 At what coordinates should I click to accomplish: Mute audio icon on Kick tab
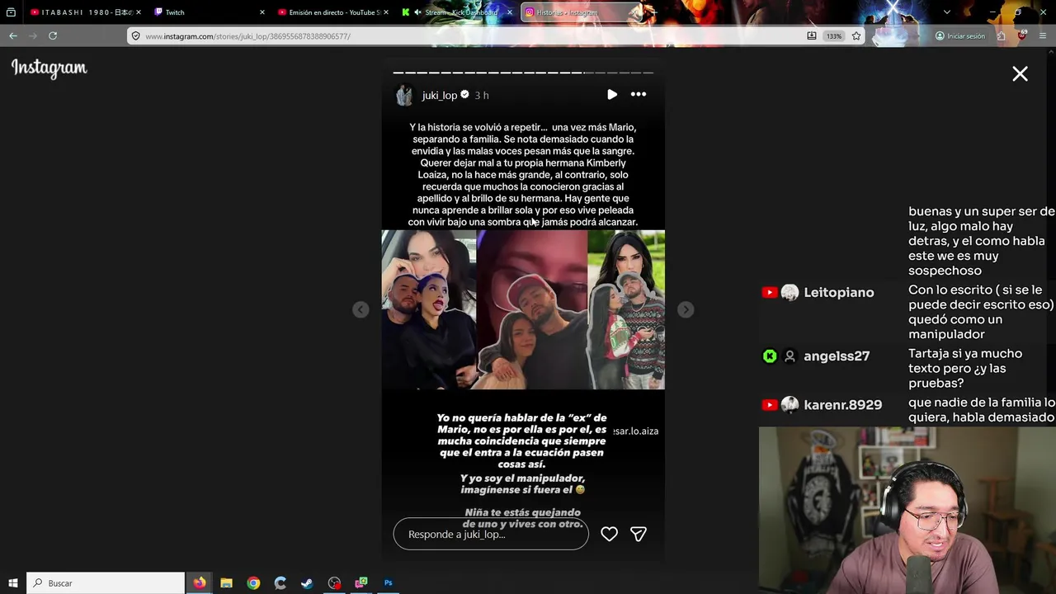pos(417,12)
